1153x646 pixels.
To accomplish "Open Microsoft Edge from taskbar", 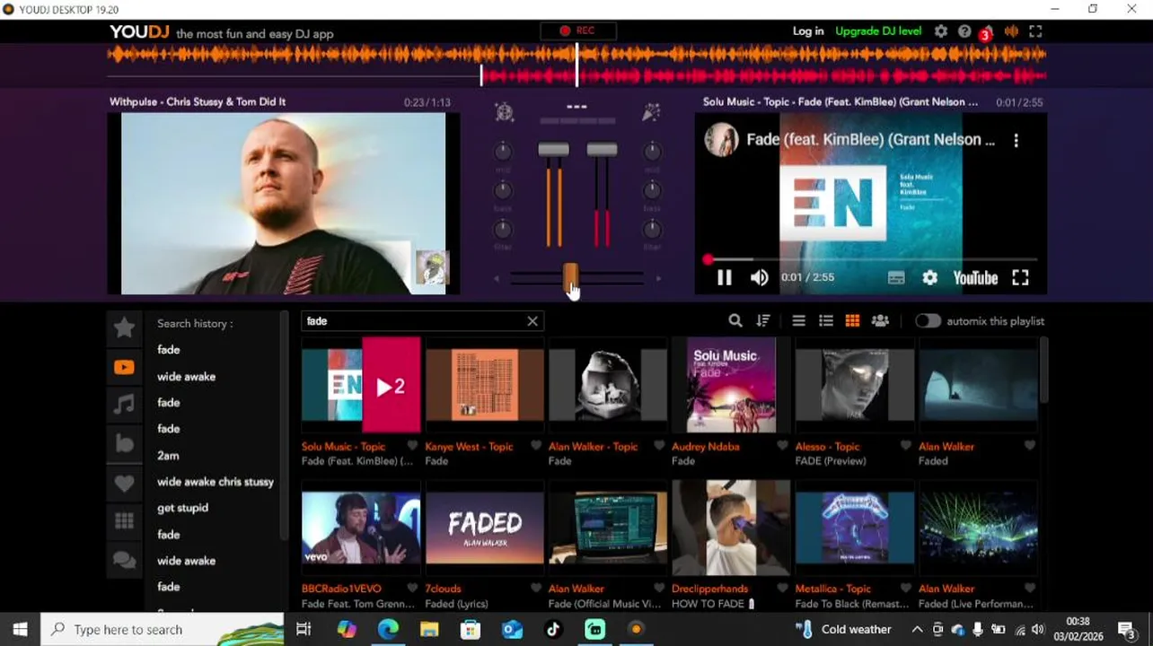I will point(388,630).
